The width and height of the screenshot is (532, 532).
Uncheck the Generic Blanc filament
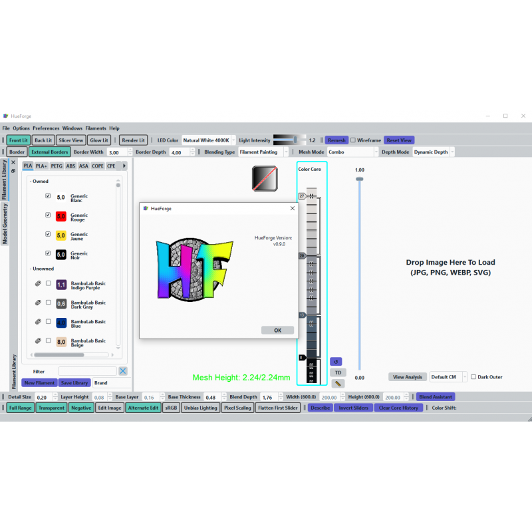tap(48, 196)
